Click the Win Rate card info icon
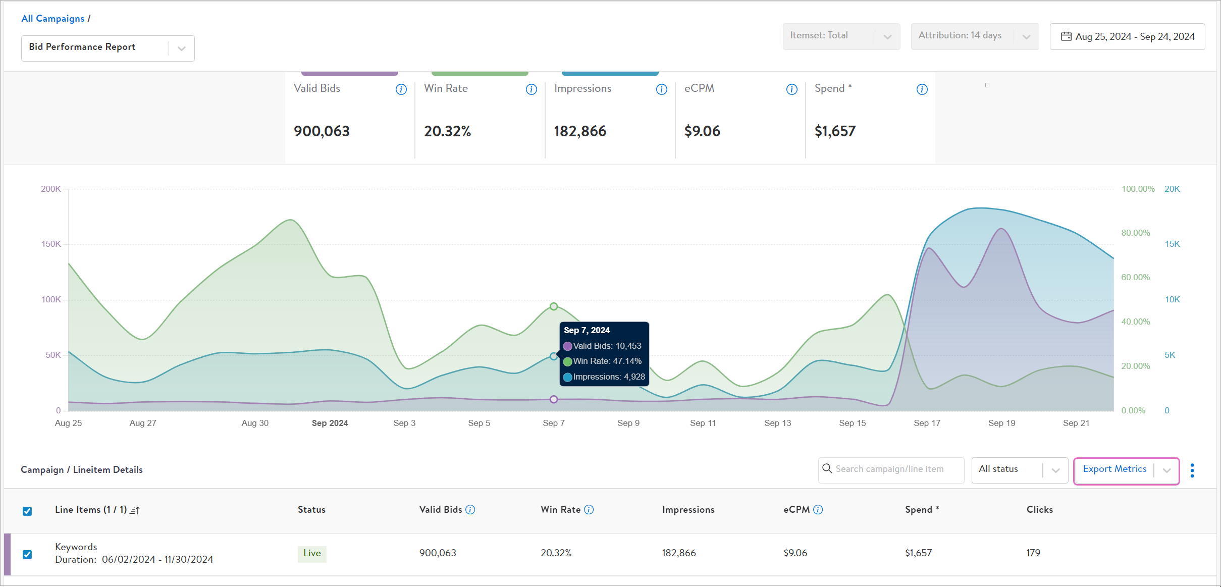Viewport: 1221px width, 587px height. pos(531,89)
